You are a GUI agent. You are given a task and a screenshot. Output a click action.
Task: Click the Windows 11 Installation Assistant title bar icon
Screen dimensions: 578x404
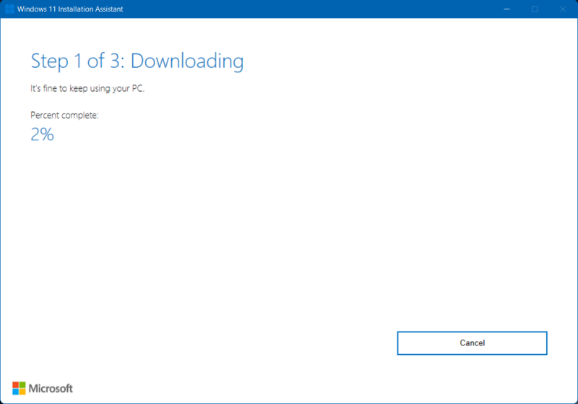10,9
